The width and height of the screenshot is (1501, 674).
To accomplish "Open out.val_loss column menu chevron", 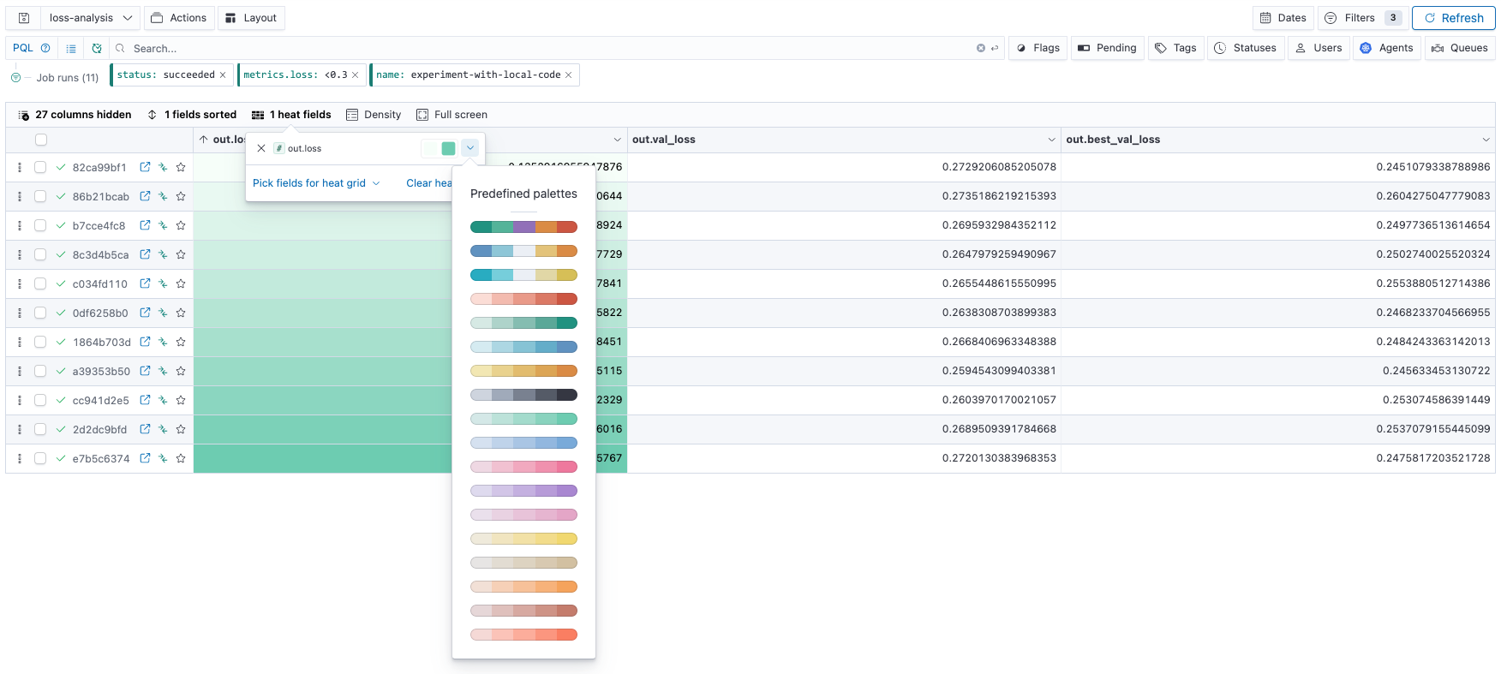I will coord(1051,140).
